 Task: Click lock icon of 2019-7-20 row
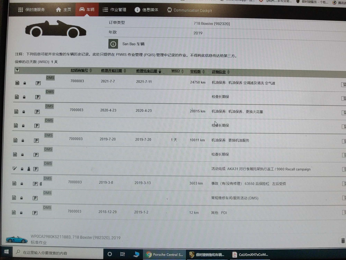(x=23, y=141)
